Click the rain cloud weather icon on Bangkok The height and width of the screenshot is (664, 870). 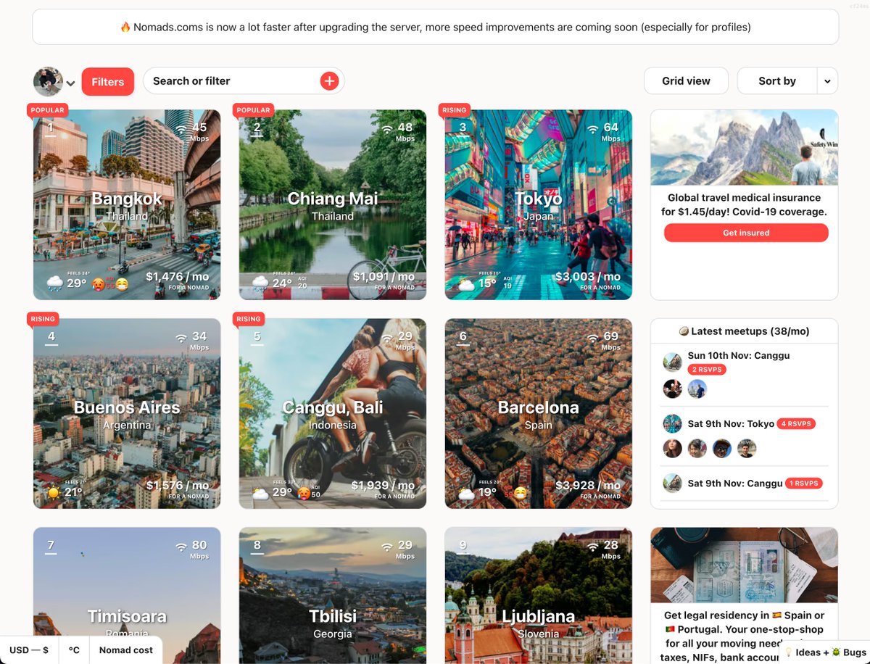[55, 283]
